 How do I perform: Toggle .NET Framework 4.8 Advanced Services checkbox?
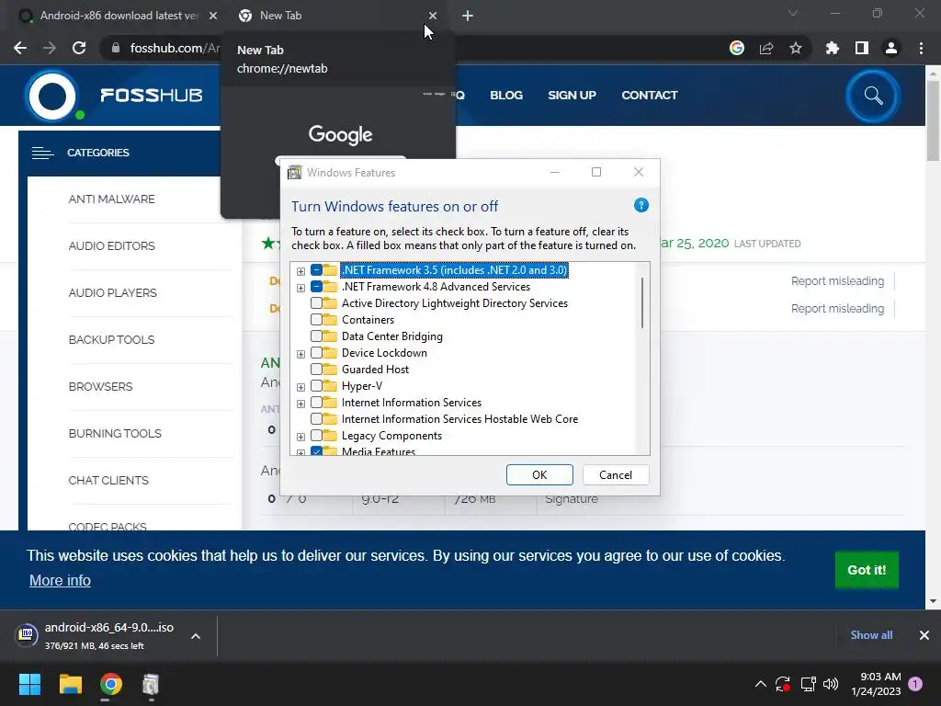[316, 287]
